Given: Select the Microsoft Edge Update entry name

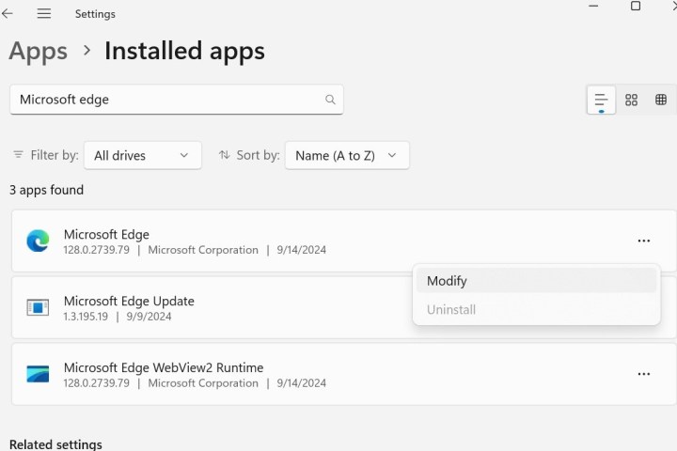Looking at the screenshot, I should [129, 301].
